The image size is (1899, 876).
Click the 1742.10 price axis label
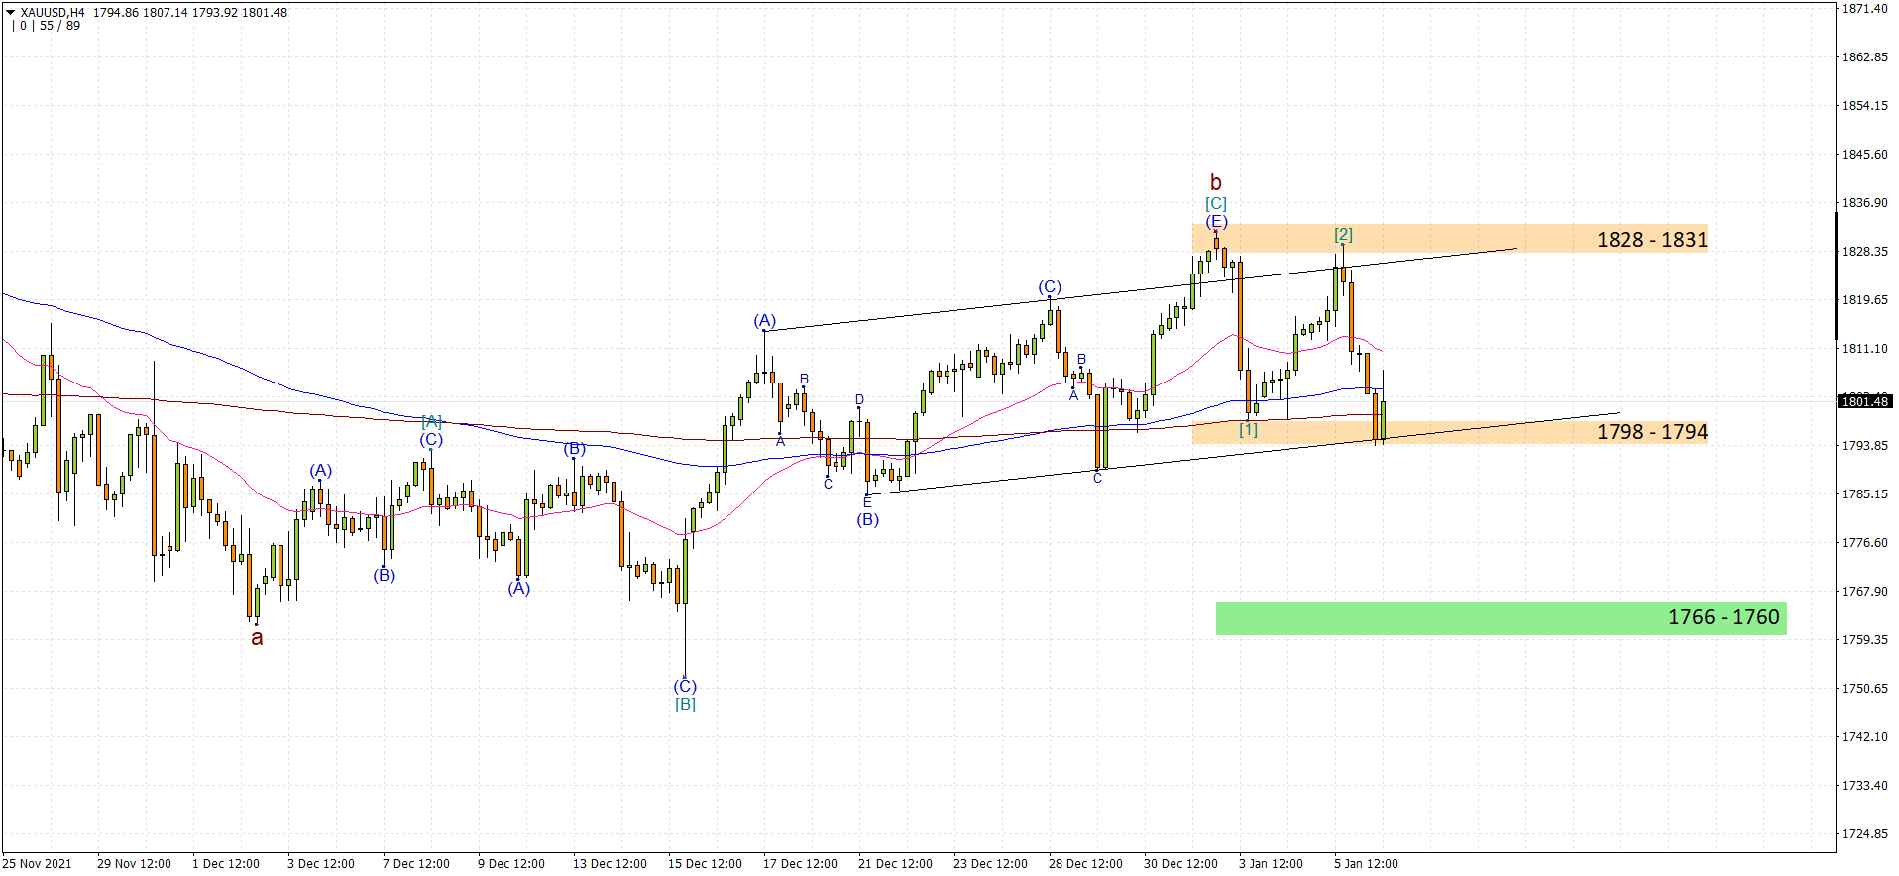click(1864, 737)
